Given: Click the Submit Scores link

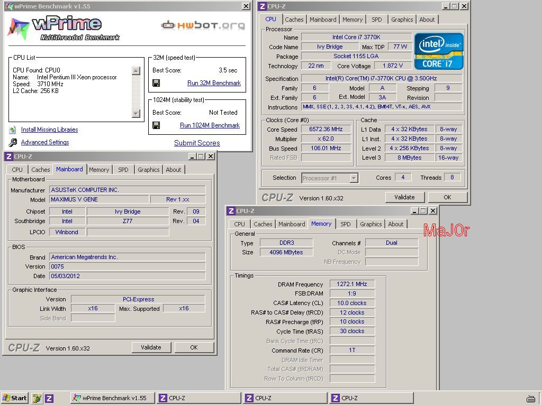Looking at the screenshot, I should coord(197,143).
